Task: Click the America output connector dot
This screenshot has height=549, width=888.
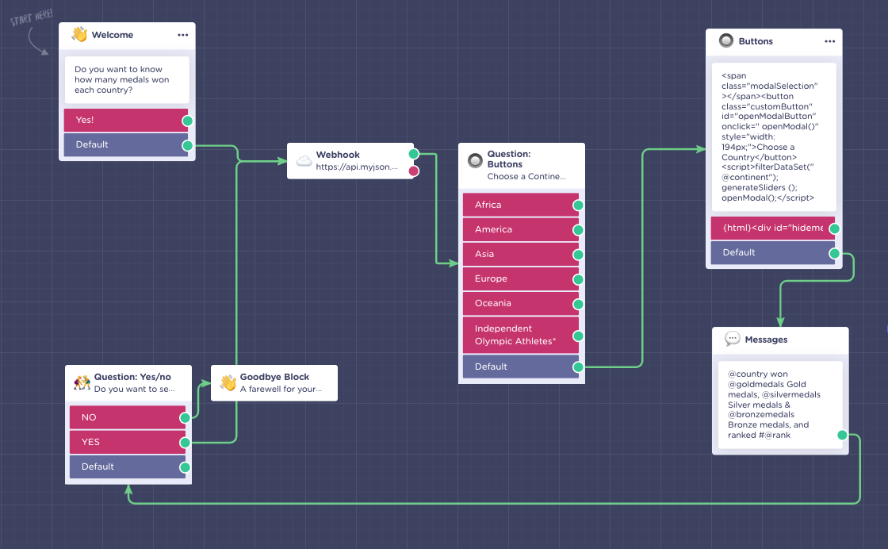Action: pos(578,230)
